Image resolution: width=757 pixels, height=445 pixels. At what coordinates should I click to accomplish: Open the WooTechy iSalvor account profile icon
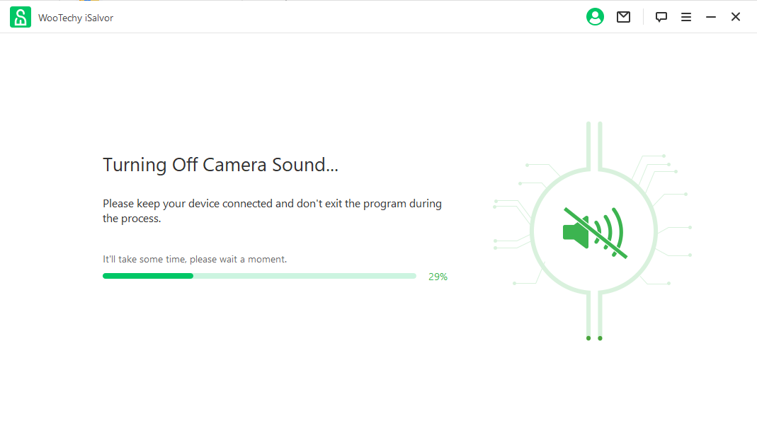click(595, 16)
